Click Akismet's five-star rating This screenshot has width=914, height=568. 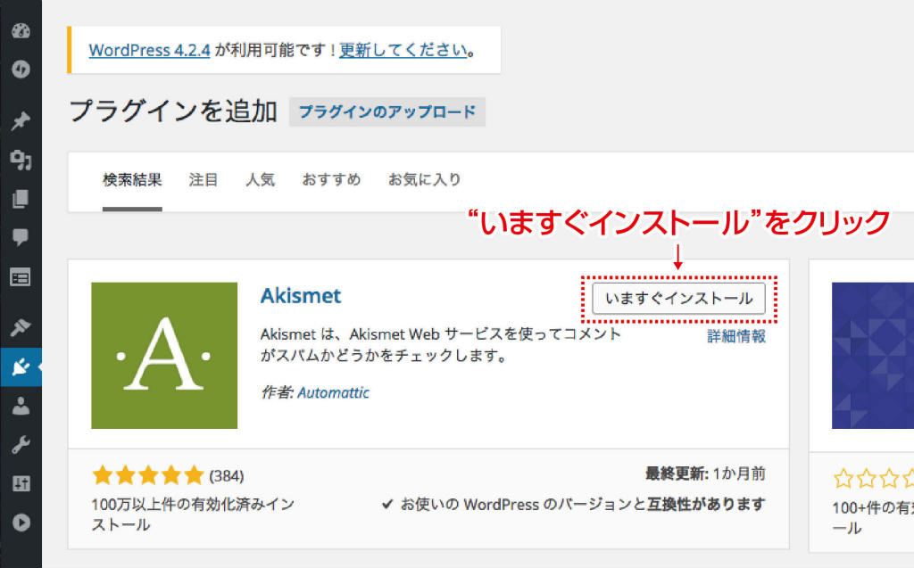148,475
